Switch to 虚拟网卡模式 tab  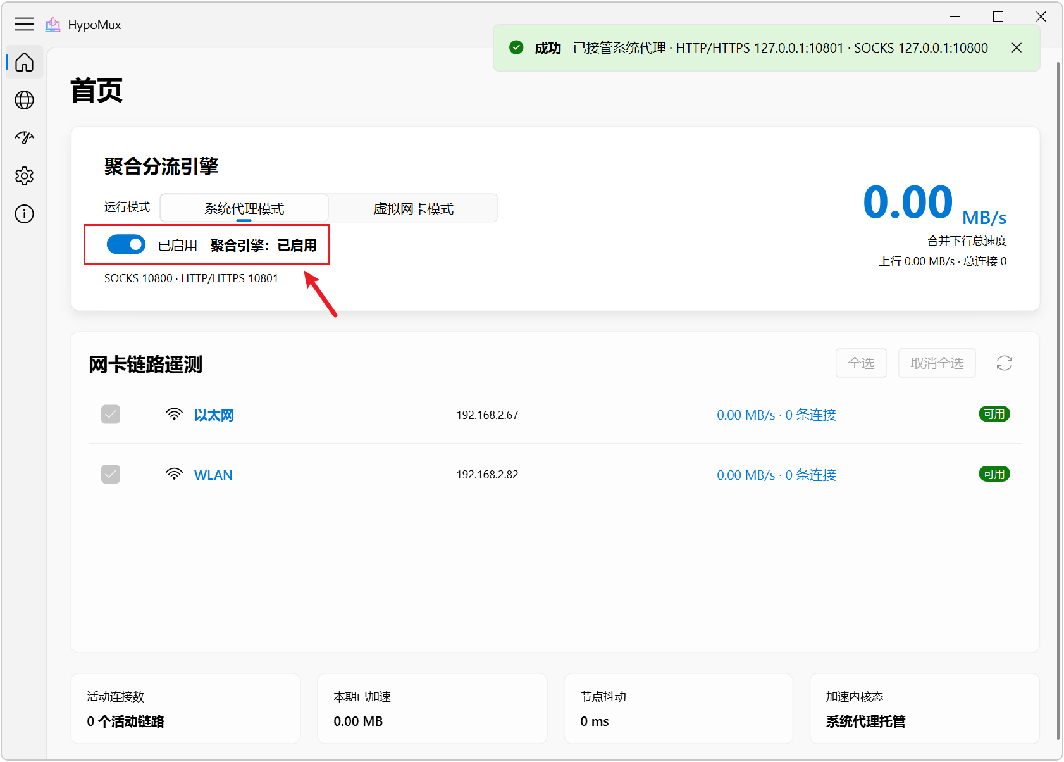[413, 208]
